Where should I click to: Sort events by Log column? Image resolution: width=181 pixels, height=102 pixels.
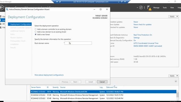[101, 87]
